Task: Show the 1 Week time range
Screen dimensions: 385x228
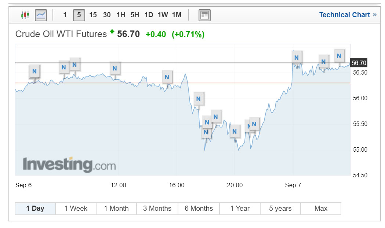Action: 76,209
